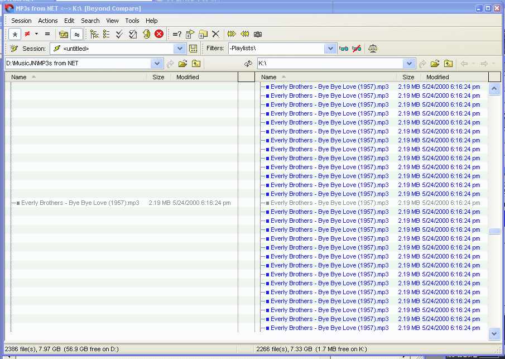Image resolution: width=505 pixels, height=359 pixels.
Task: Open the left path dropdown for D:\MusicJN
Action: pos(157,64)
